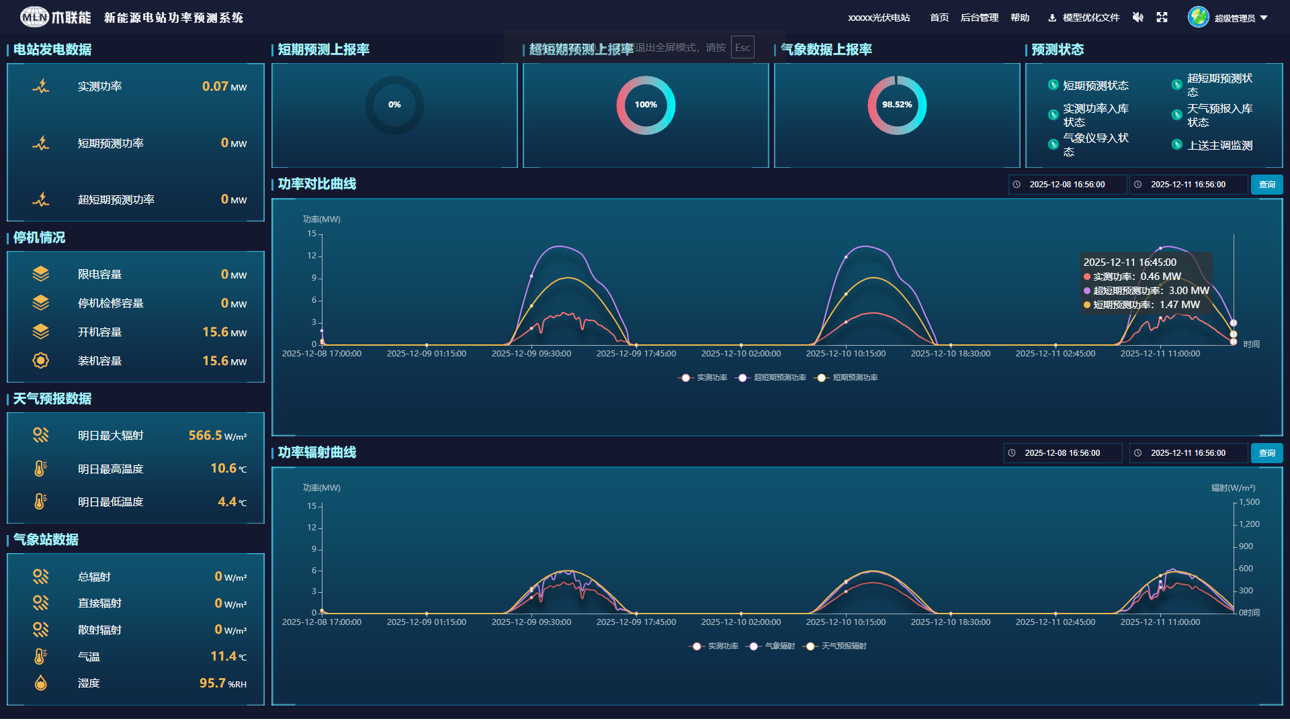This screenshot has height=725, width=1290.
Task: Open the 超级管理员 dropdown arrow
Action: 1264,18
